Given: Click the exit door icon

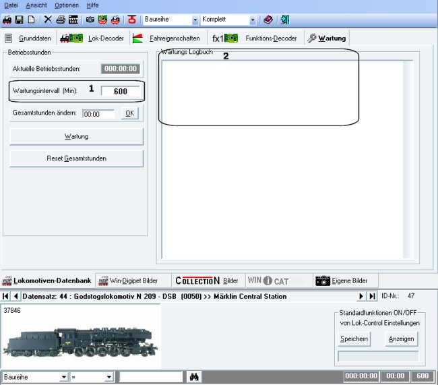Looking at the screenshot, I should click(284, 20).
